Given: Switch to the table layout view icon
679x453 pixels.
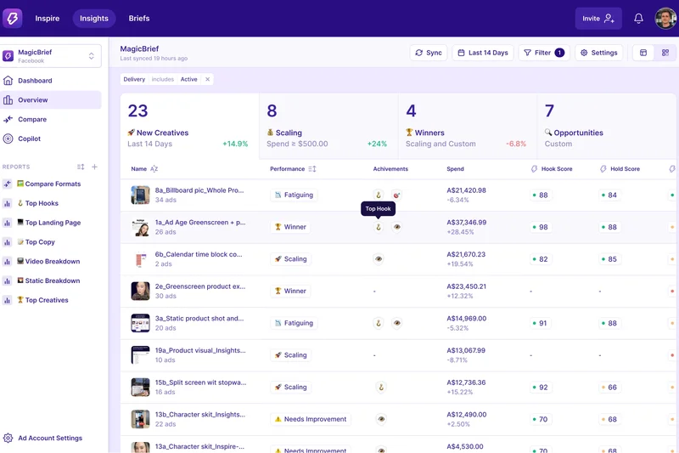Looking at the screenshot, I should point(643,53).
